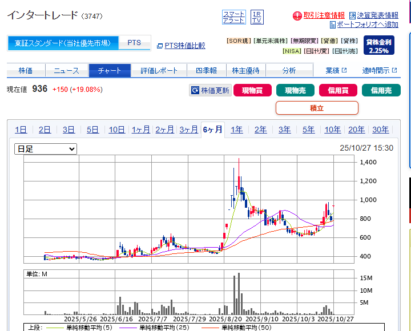Screen dimensions: 411x331
Task: Click the red 取引注意情報 warning icon
Action: tap(297, 15)
